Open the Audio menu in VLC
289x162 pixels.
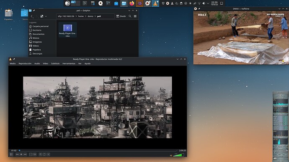point(37,63)
